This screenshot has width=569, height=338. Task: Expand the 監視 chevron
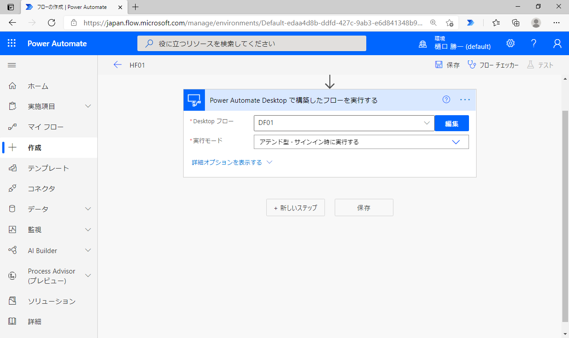coord(88,229)
